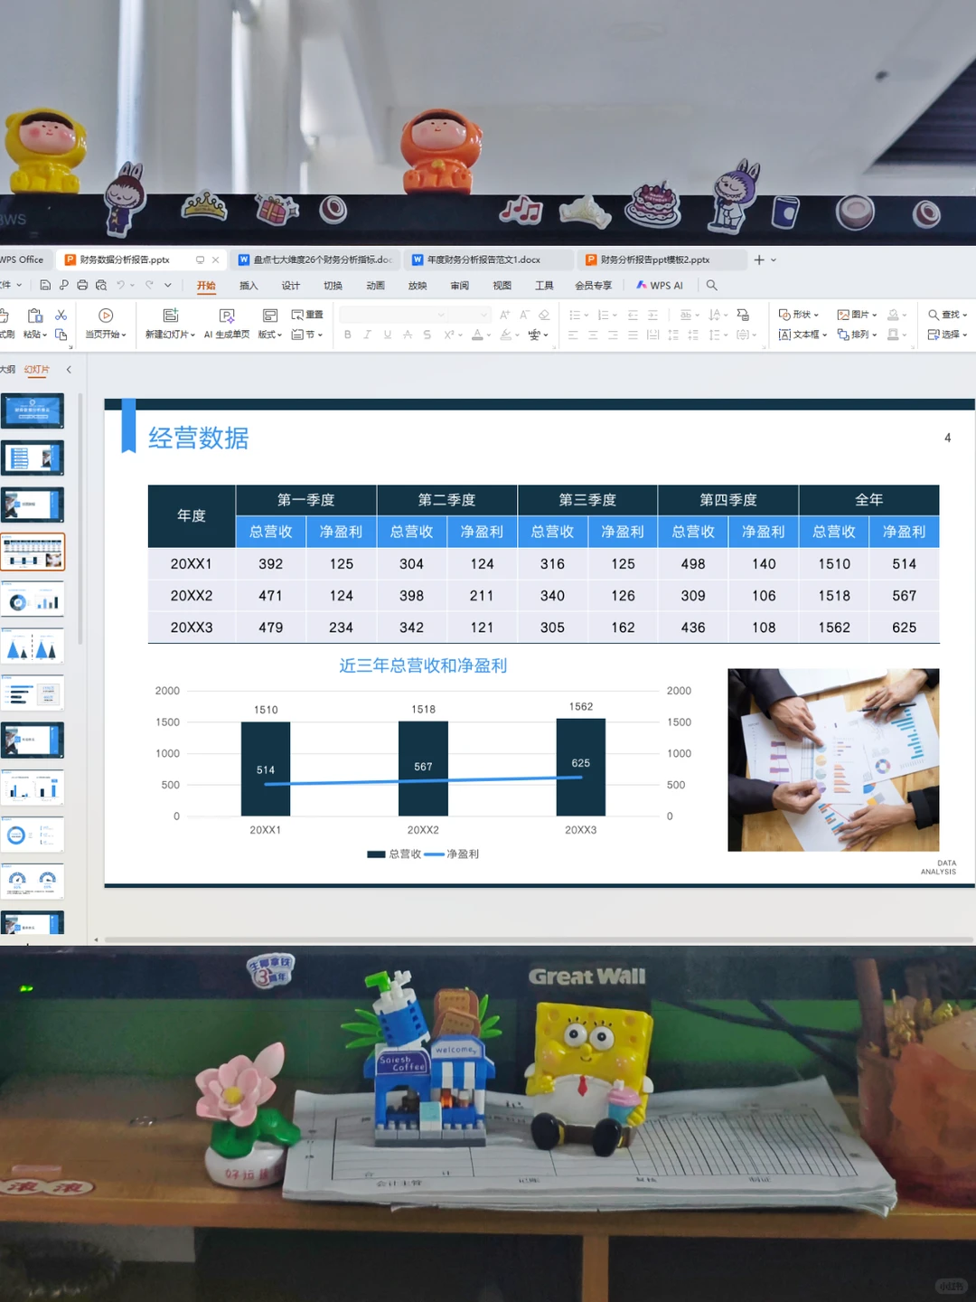
Task: Click the new document tab plus button
Action: click(x=759, y=259)
